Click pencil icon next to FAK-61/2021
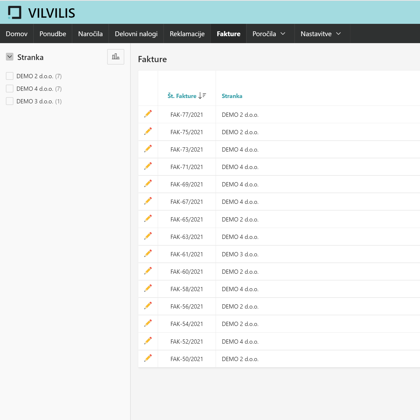The image size is (420, 420). [148, 254]
